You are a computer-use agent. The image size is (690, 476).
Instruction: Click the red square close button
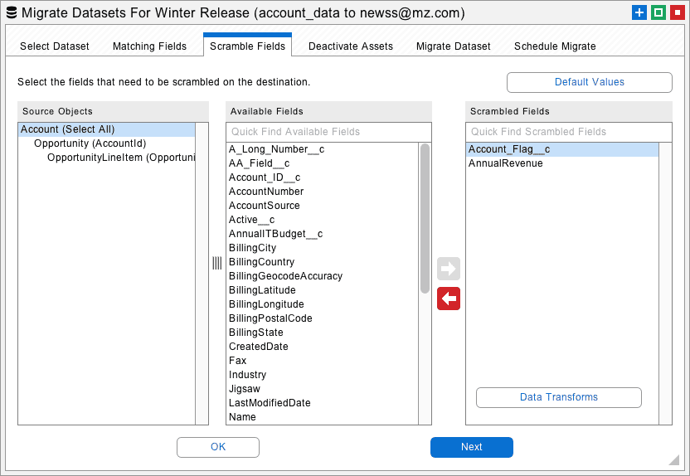click(x=678, y=12)
